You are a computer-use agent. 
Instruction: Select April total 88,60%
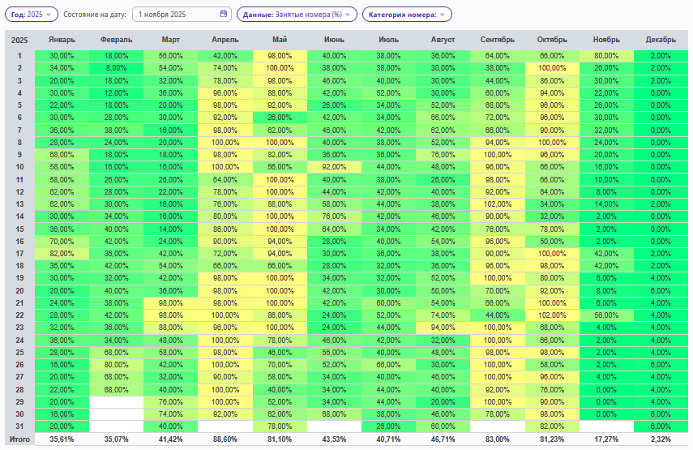point(225,439)
